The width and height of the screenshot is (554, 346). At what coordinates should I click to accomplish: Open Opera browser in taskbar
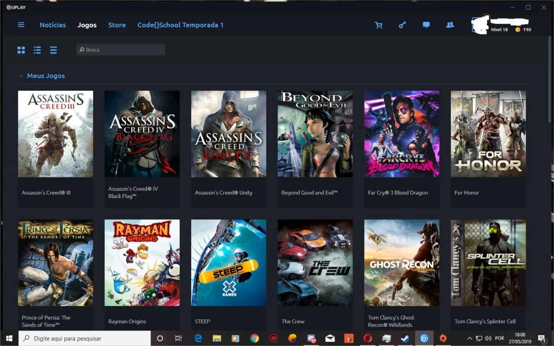pos(368,338)
